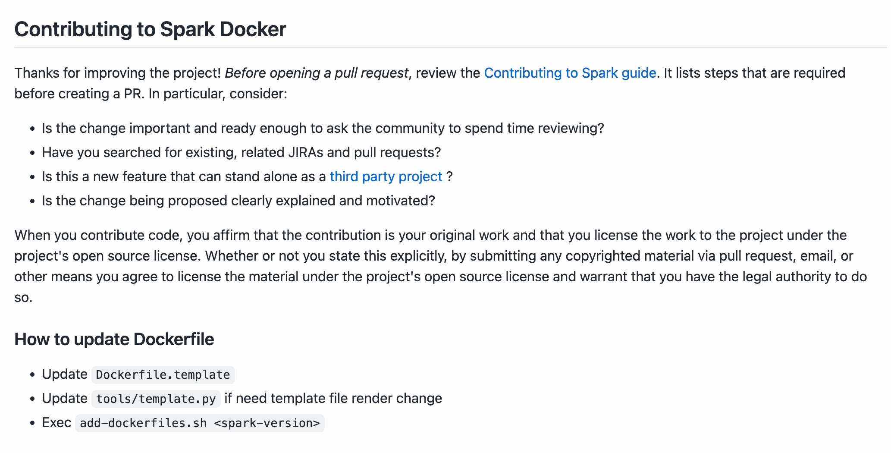Click 'if need template file render change' text
The image size is (891, 453).
pos(333,398)
